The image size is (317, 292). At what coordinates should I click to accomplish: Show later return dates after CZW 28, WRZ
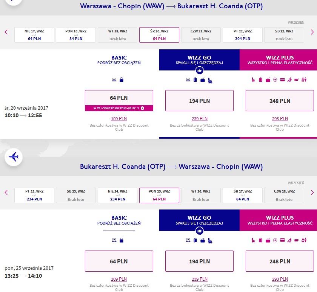(x=312, y=192)
